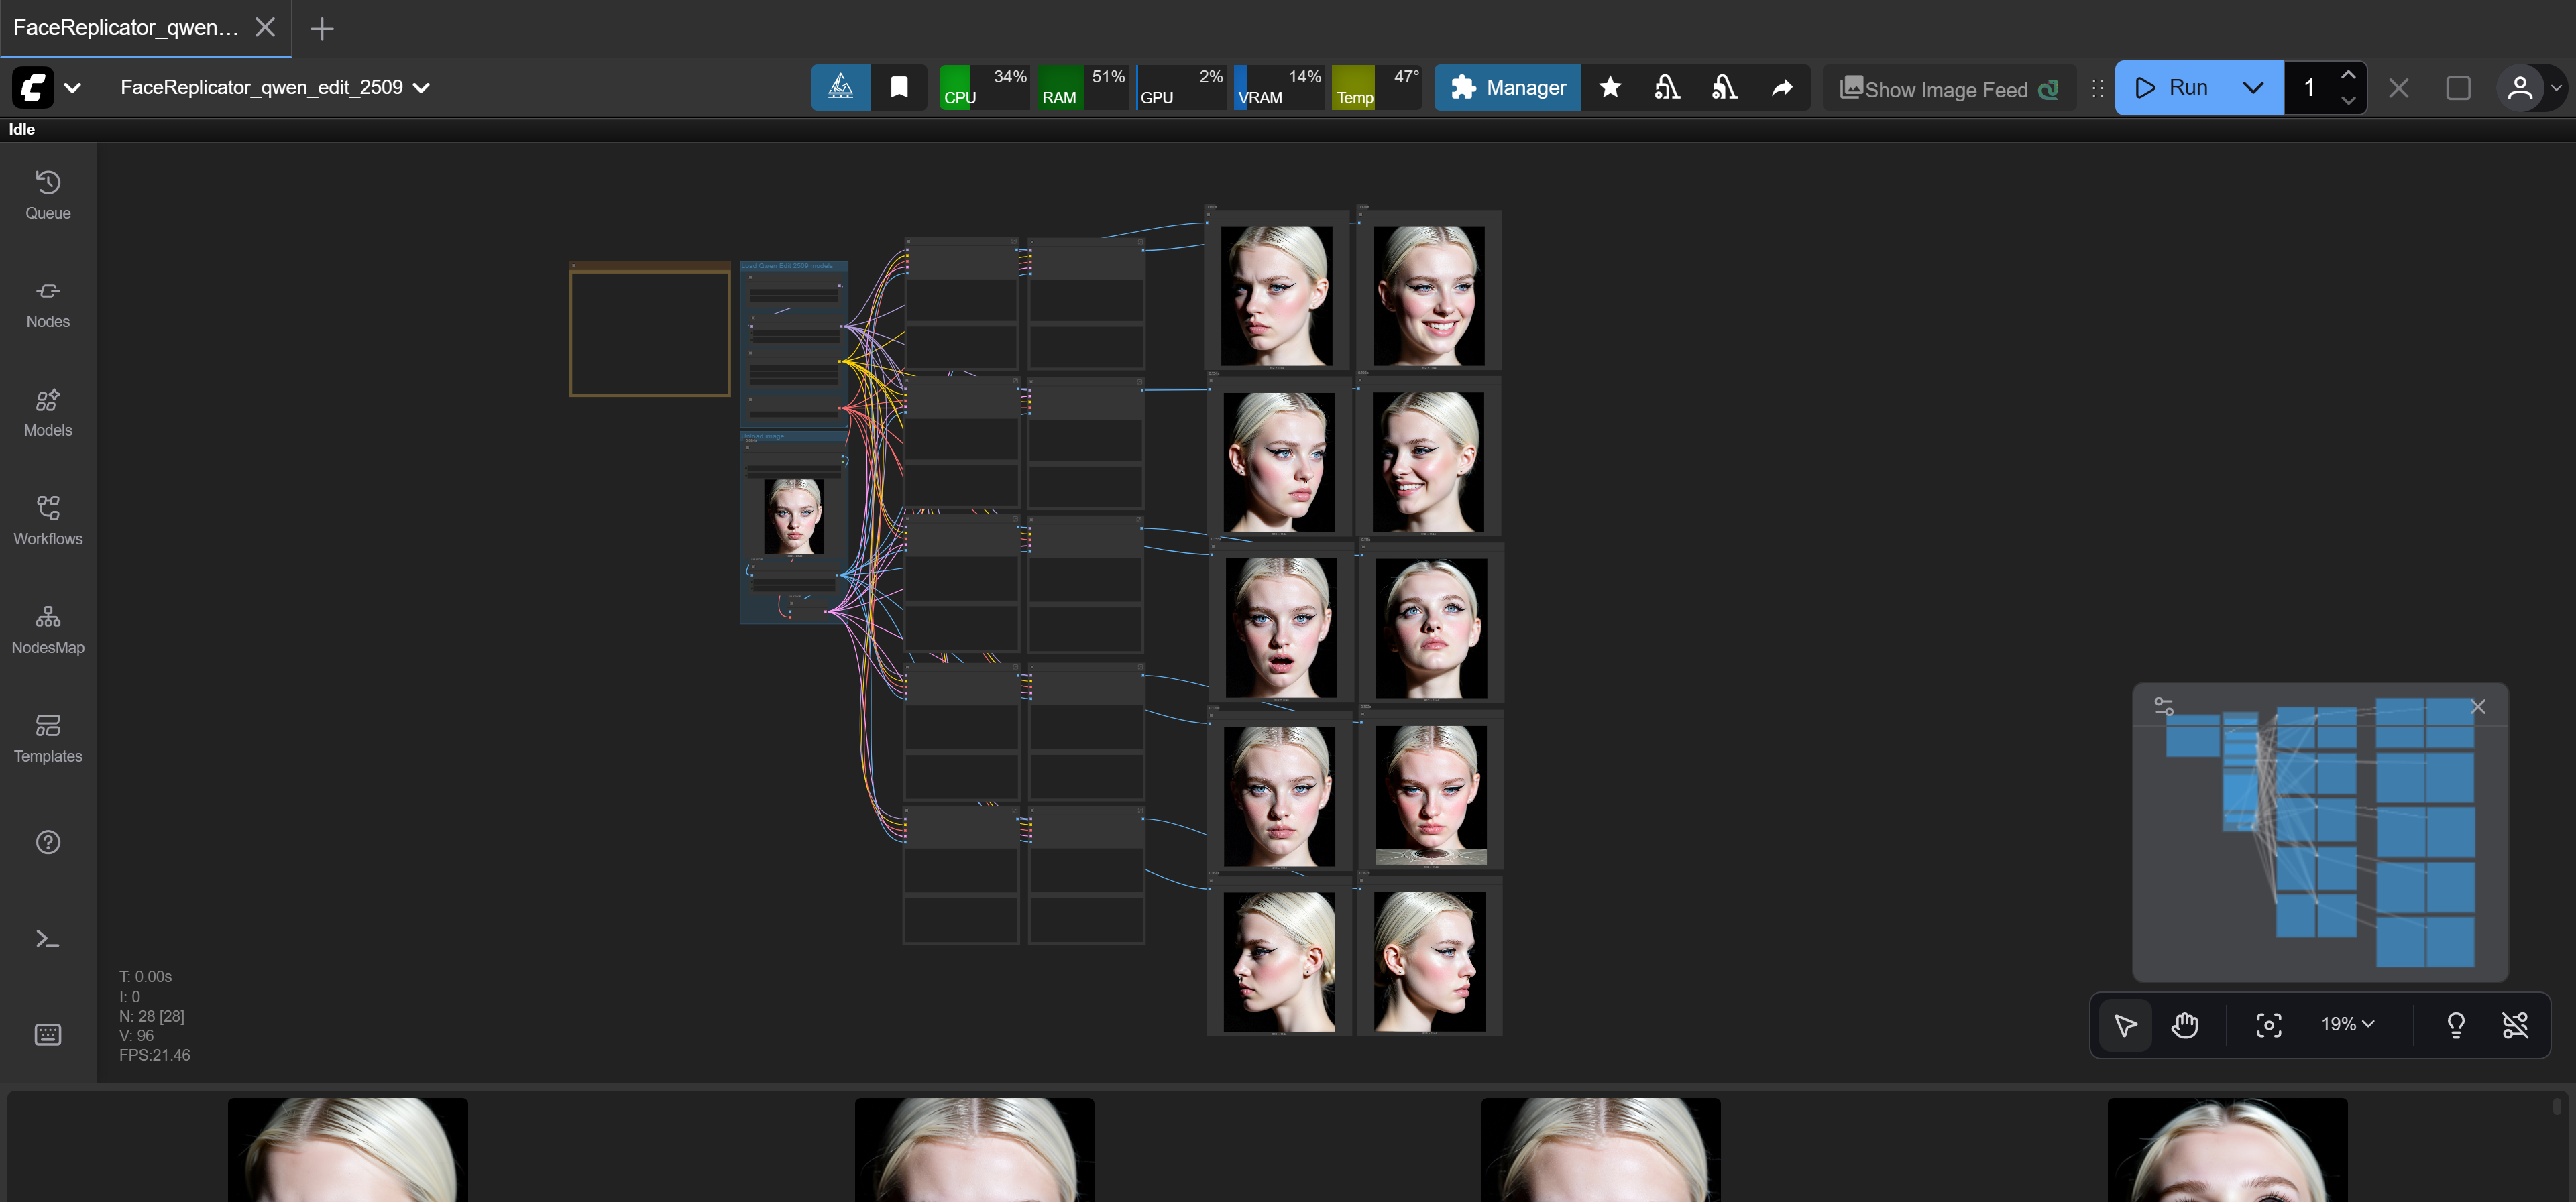Open the Templates browser
This screenshot has height=1202, width=2576.
coord(48,739)
